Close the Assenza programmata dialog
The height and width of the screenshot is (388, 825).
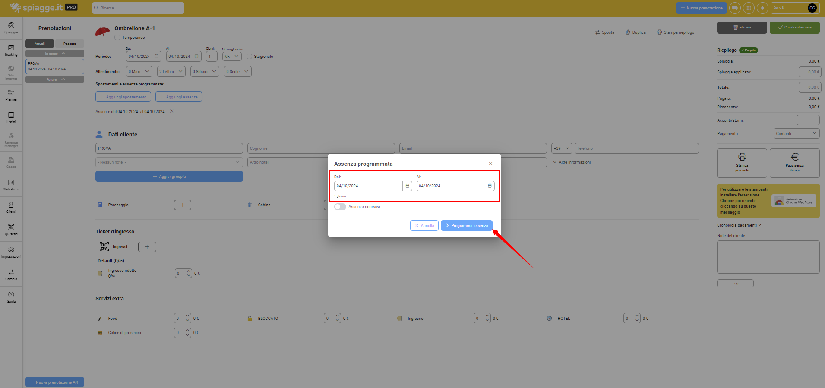tap(490, 164)
